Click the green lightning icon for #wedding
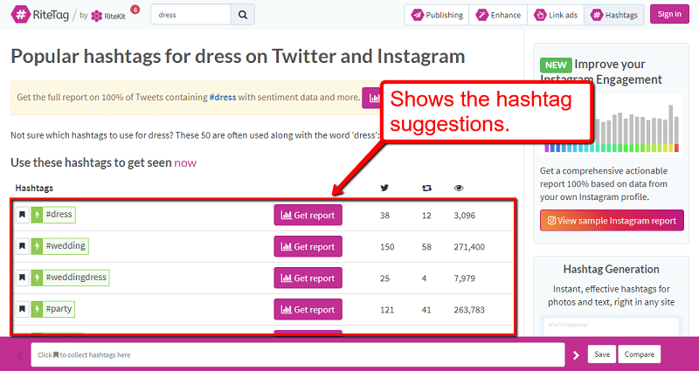Screen dimensions: 699x371 (x=37, y=246)
